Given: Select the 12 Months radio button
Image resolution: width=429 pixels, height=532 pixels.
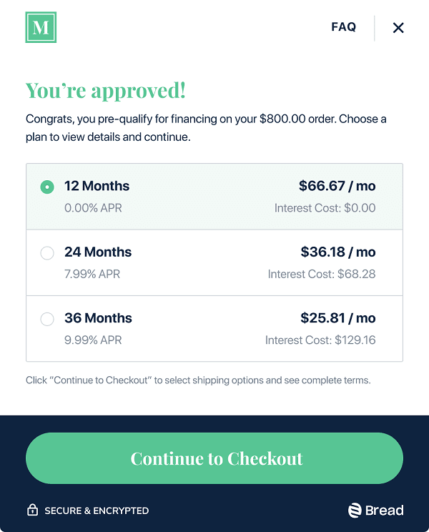Looking at the screenshot, I should [x=47, y=187].
